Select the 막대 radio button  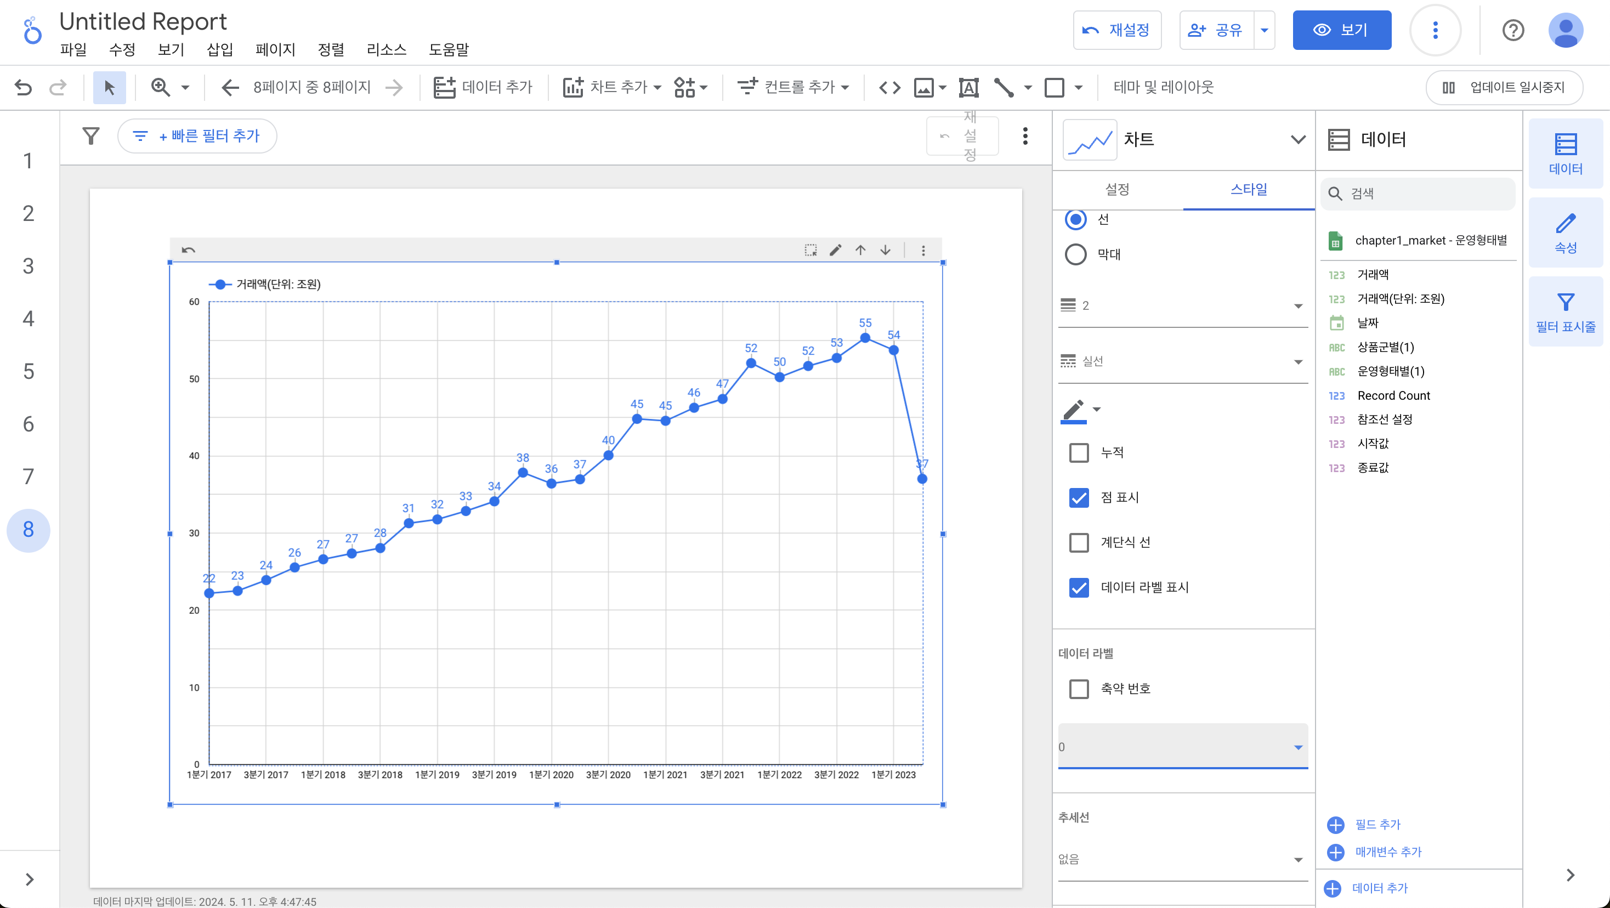tap(1076, 254)
